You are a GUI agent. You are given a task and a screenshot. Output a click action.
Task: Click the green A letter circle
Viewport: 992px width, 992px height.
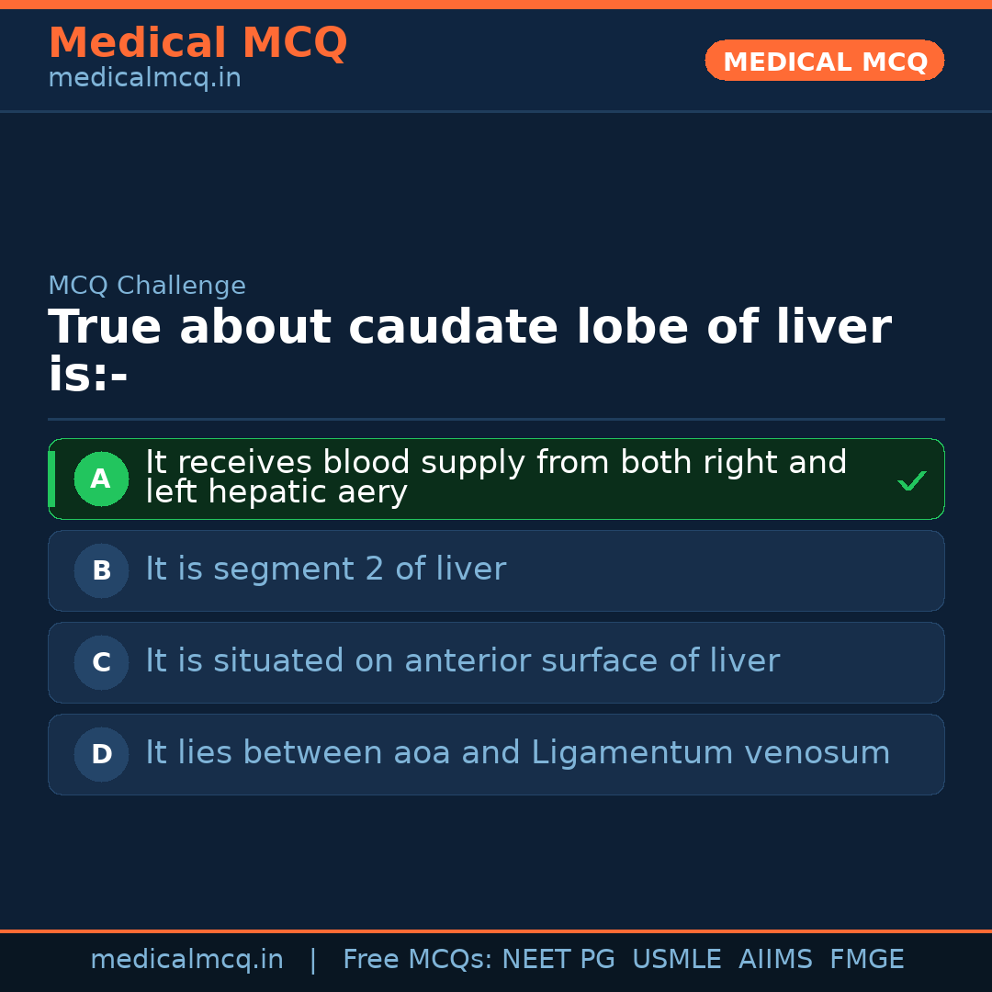click(101, 479)
